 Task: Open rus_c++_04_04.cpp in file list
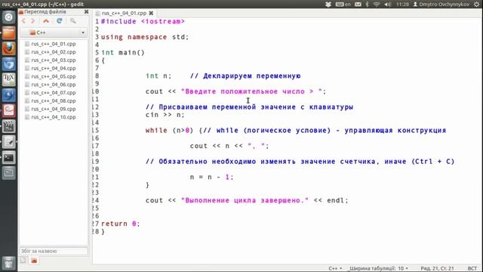tap(54, 69)
